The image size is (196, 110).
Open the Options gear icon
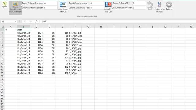pyautogui.click(x=169, y=5)
